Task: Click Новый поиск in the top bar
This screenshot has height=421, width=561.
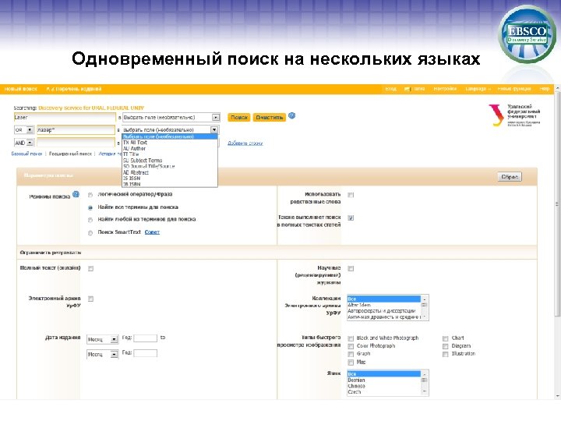Action: pyautogui.click(x=21, y=89)
